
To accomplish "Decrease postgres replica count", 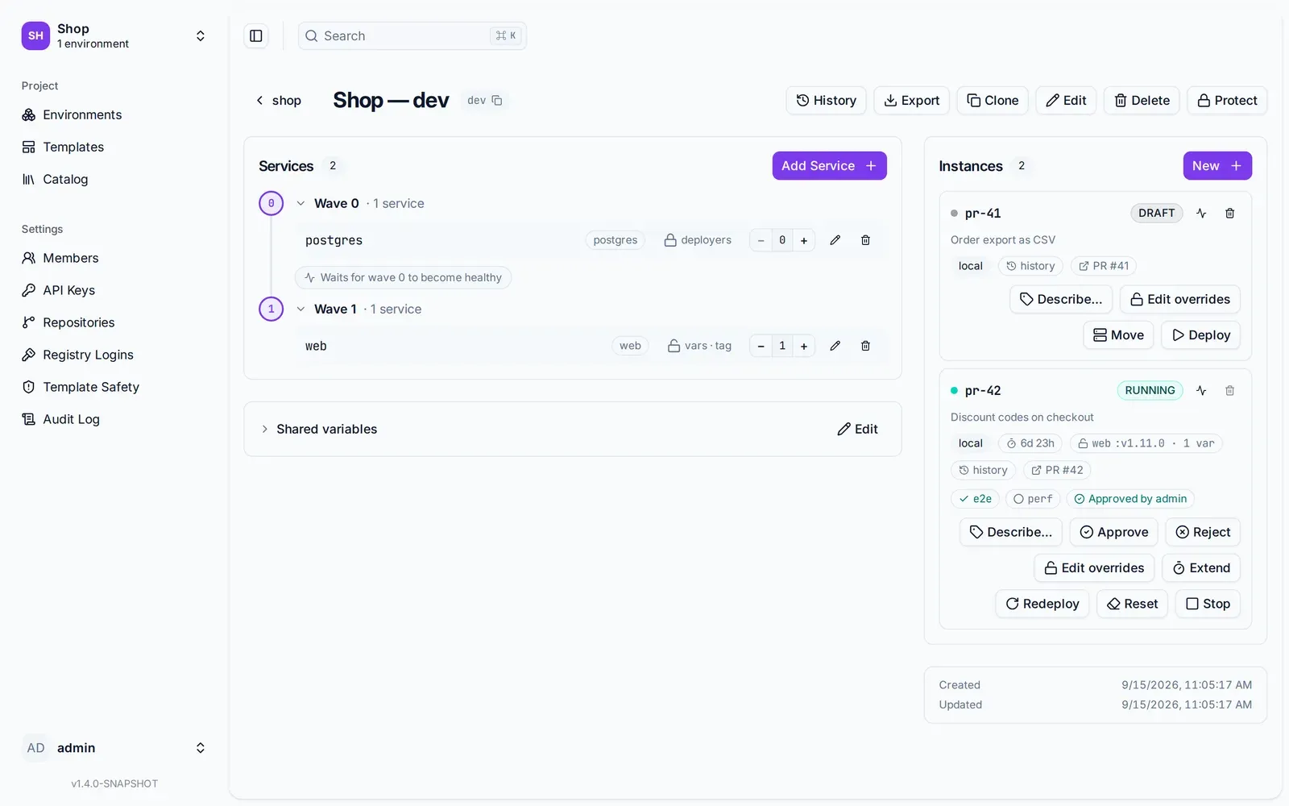I will (761, 240).
